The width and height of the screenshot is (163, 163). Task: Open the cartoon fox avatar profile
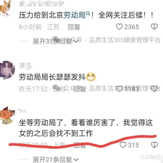[x=7, y=115]
